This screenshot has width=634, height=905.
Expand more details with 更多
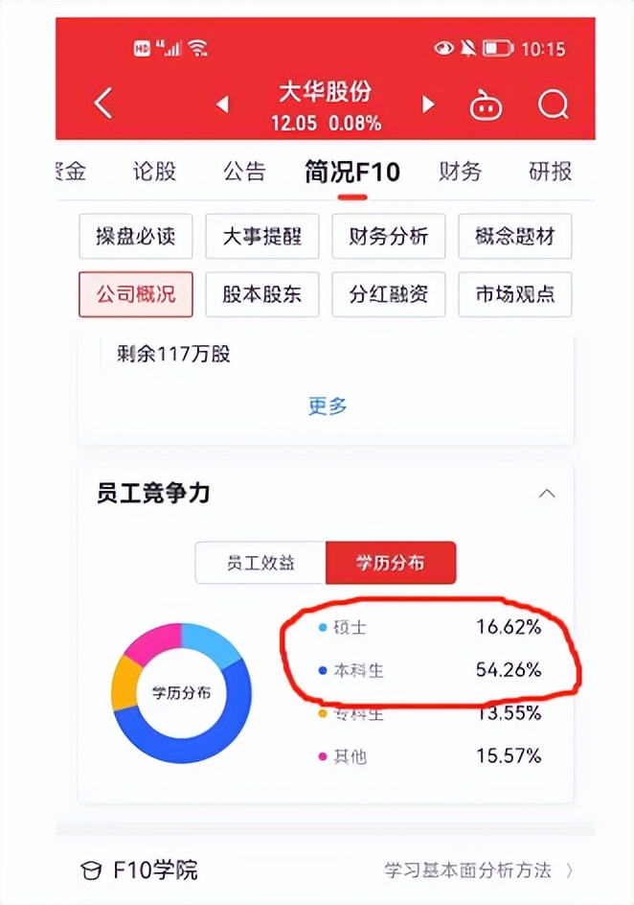[x=327, y=406]
